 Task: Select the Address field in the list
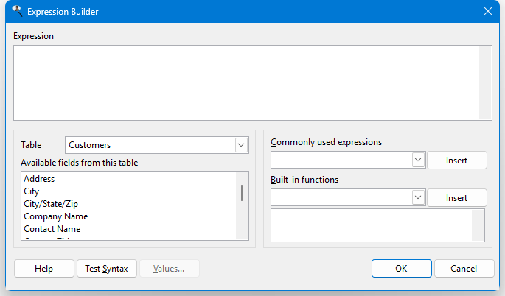[x=39, y=179]
